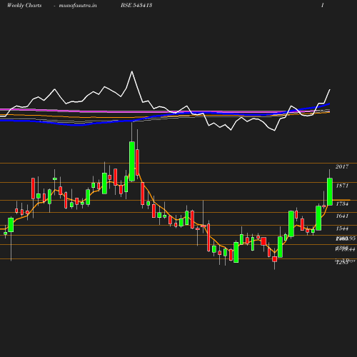The height and width of the screenshot is (357, 357).
Task: Select the 1734 price level label
Action: [x=342, y=203]
